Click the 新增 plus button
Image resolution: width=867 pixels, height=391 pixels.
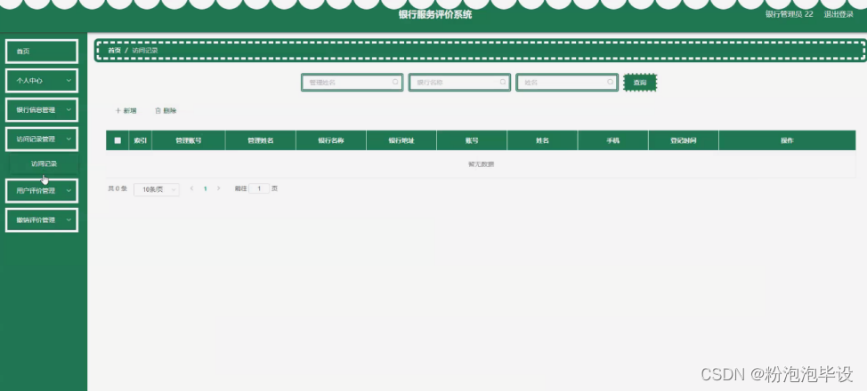[126, 110]
